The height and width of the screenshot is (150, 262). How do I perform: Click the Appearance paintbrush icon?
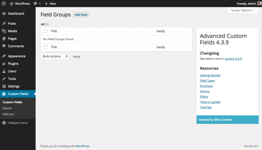point(4,56)
